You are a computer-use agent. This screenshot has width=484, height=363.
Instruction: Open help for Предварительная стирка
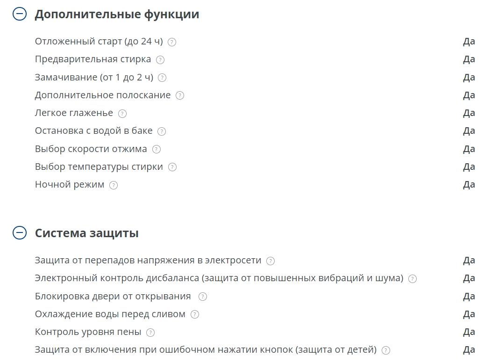pos(160,60)
